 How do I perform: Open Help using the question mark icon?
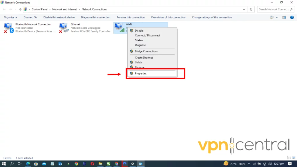click(292, 17)
